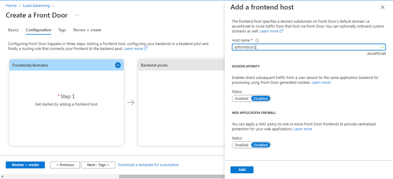Viewport: 393px width, 179px height.
Task: Select Disabled for Web Application Firewall
Action: click(260, 145)
